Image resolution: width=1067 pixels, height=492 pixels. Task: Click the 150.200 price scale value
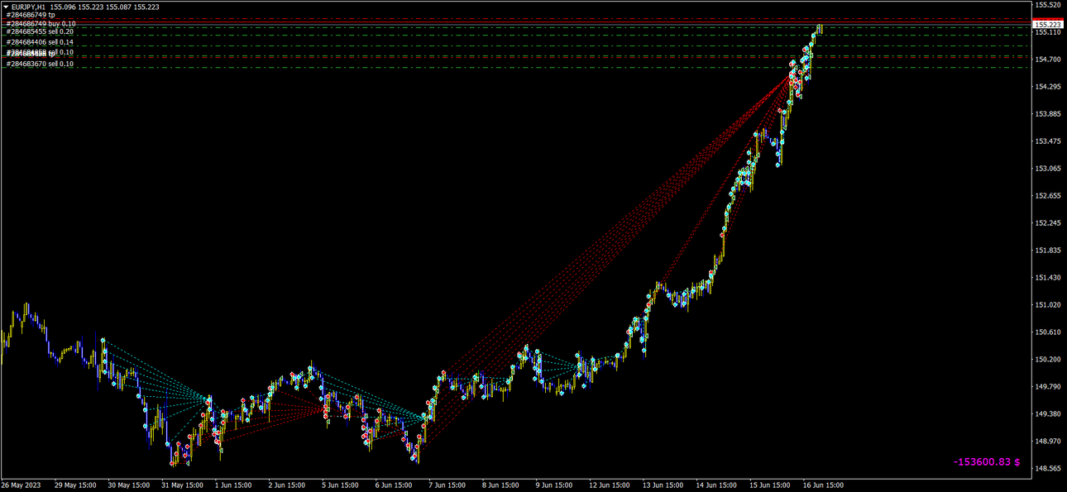point(1048,360)
